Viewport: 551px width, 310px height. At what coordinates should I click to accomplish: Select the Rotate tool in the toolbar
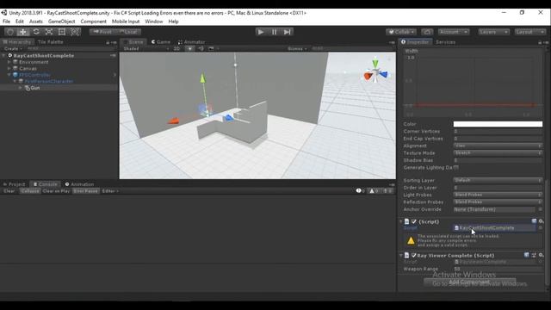[36, 32]
